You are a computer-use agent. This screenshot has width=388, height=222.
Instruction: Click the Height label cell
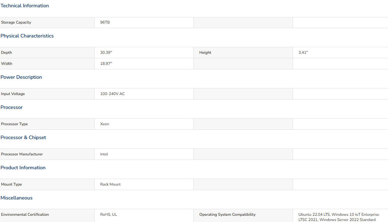243,53
